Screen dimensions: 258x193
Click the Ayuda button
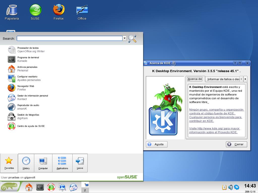[157, 144]
